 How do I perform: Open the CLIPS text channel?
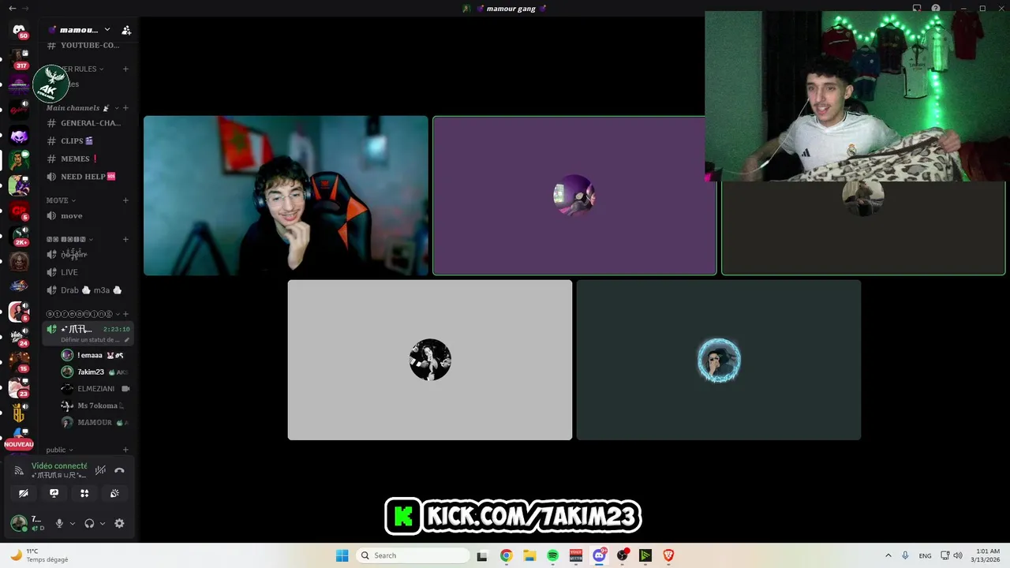pyautogui.click(x=88, y=141)
